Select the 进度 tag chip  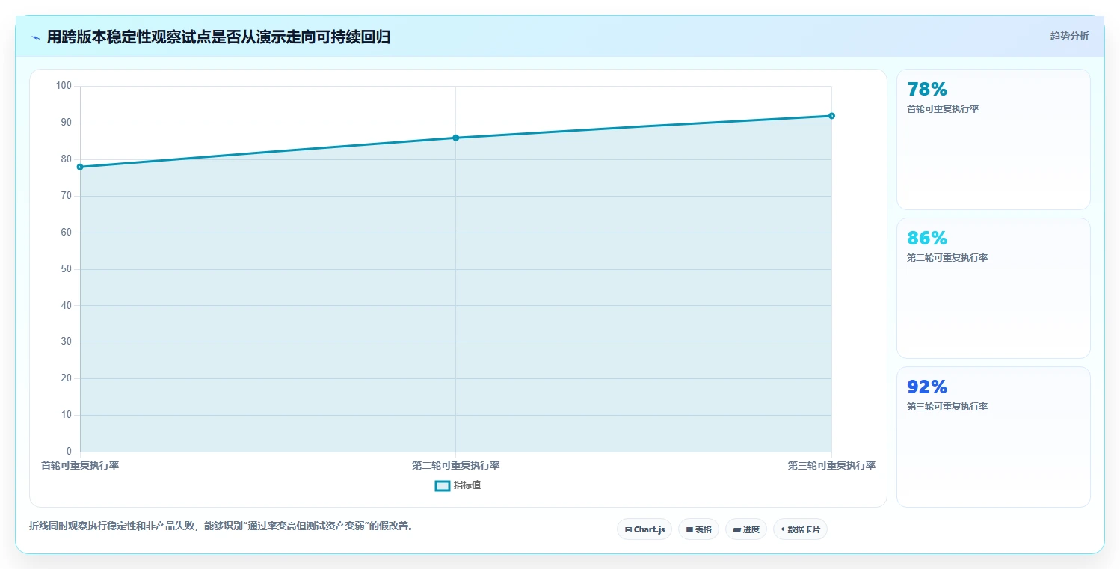pos(746,529)
